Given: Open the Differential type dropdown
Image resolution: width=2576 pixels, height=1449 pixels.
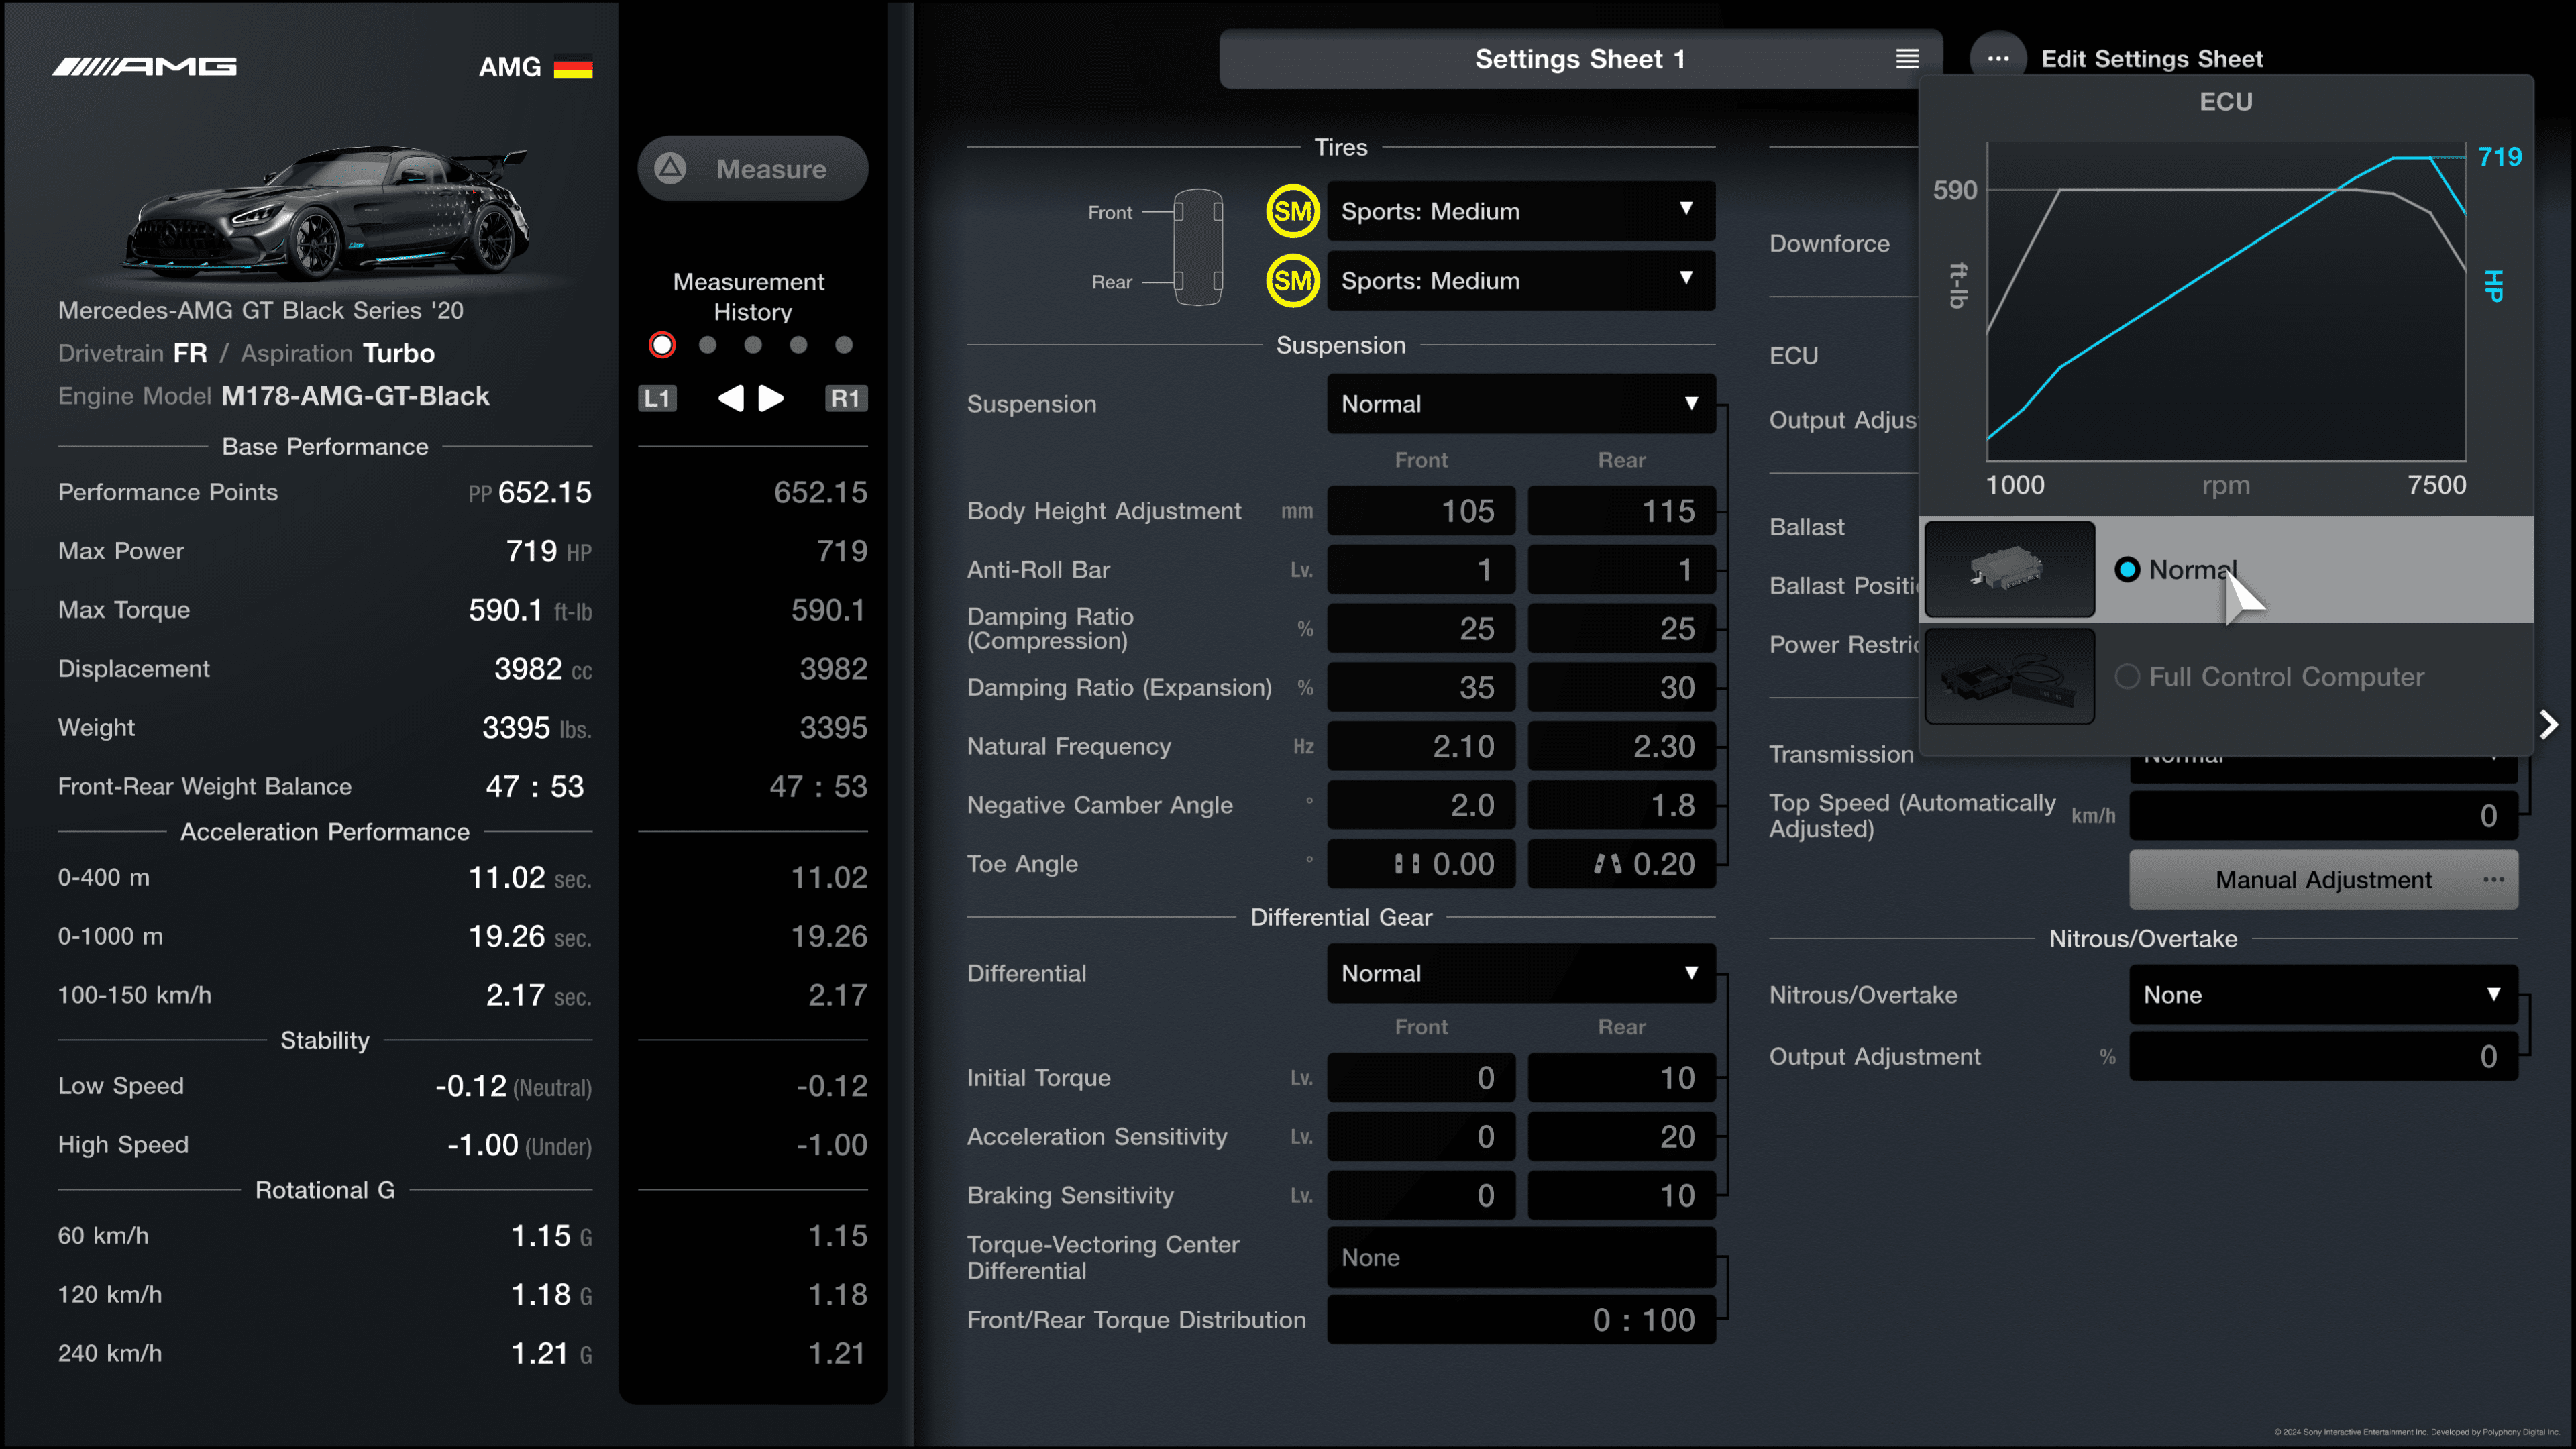Looking at the screenshot, I should pyautogui.click(x=1521, y=973).
